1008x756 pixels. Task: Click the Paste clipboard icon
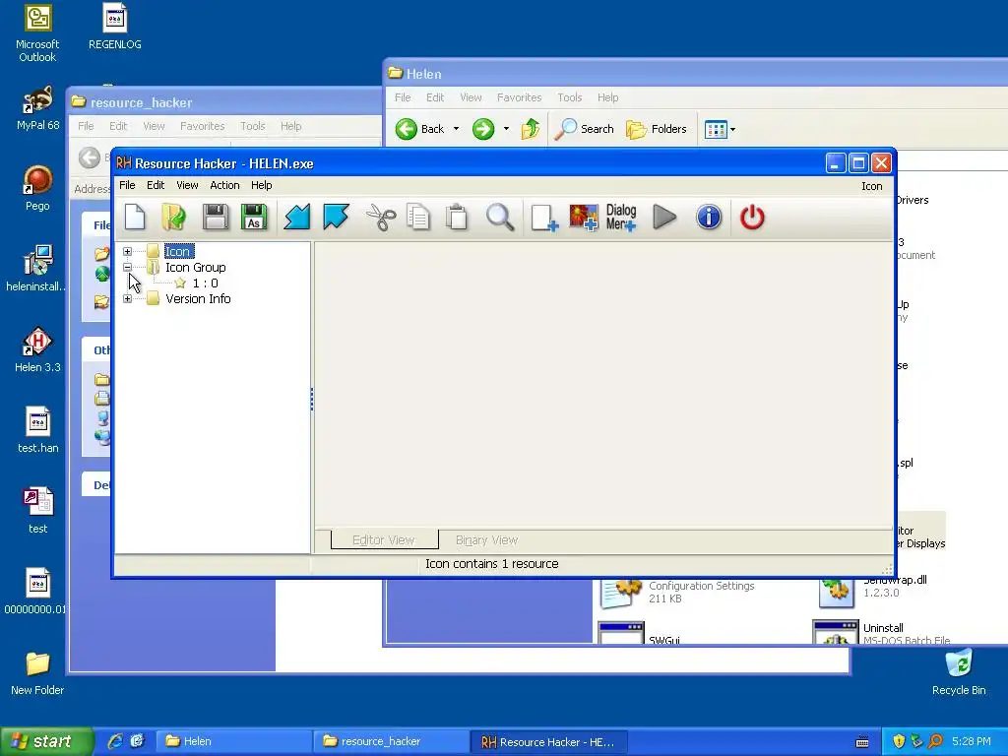click(457, 217)
